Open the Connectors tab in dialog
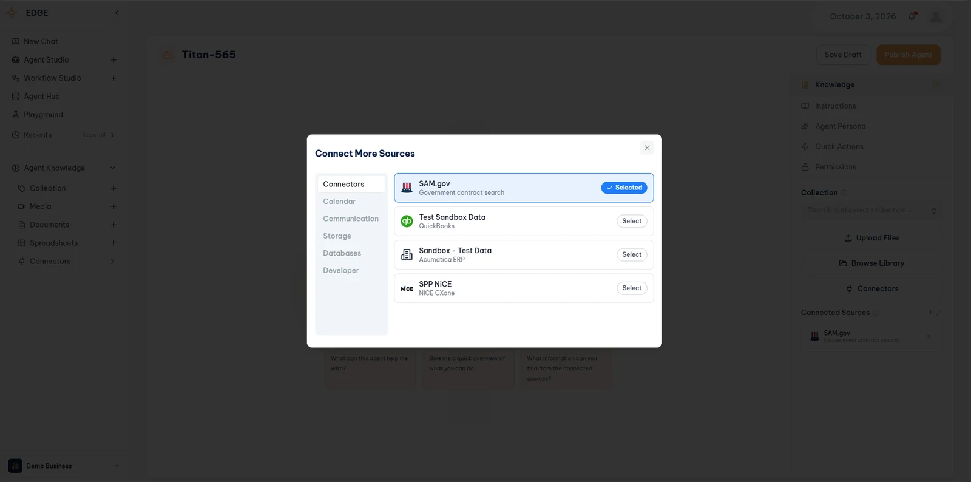The width and height of the screenshot is (971, 482). point(351,184)
